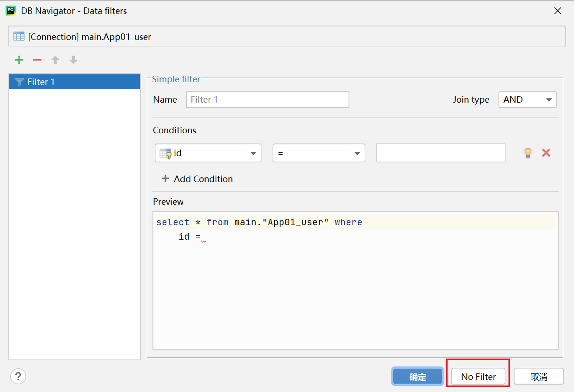Remove selected filter with red minus icon

(x=37, y=60)
